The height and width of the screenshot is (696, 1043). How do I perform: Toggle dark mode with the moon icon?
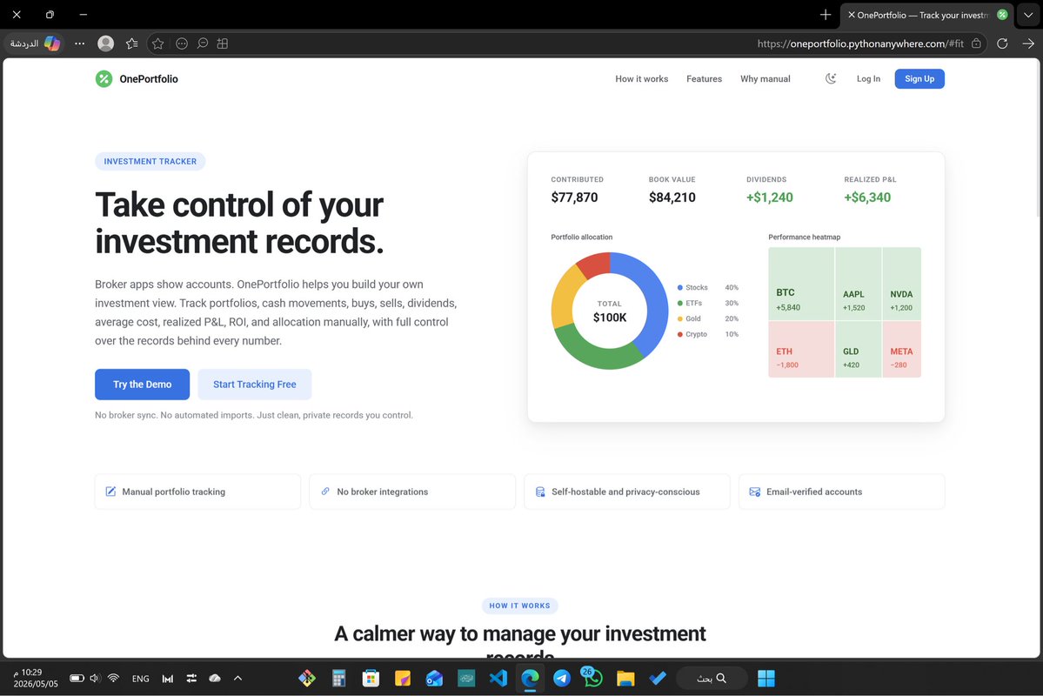tap(831, 78)
